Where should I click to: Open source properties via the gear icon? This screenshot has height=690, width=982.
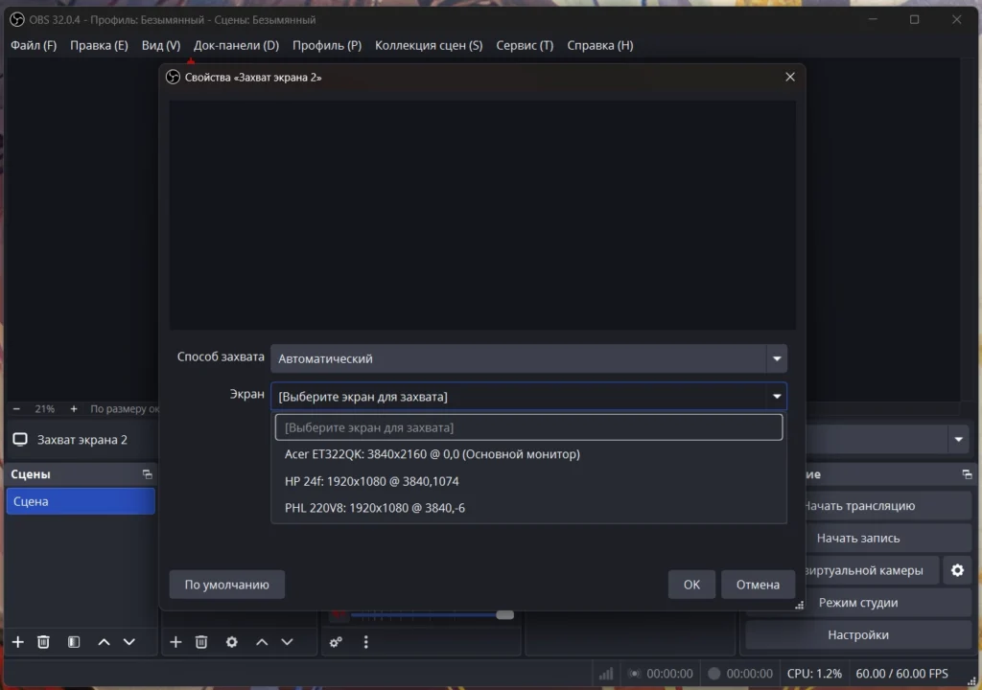231,641
